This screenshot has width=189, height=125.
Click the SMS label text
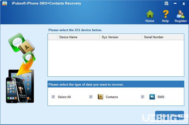[x=161, y=97]
